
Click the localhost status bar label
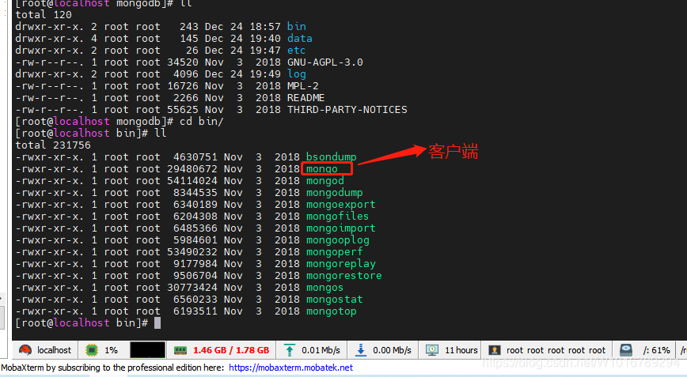(54, 350)
